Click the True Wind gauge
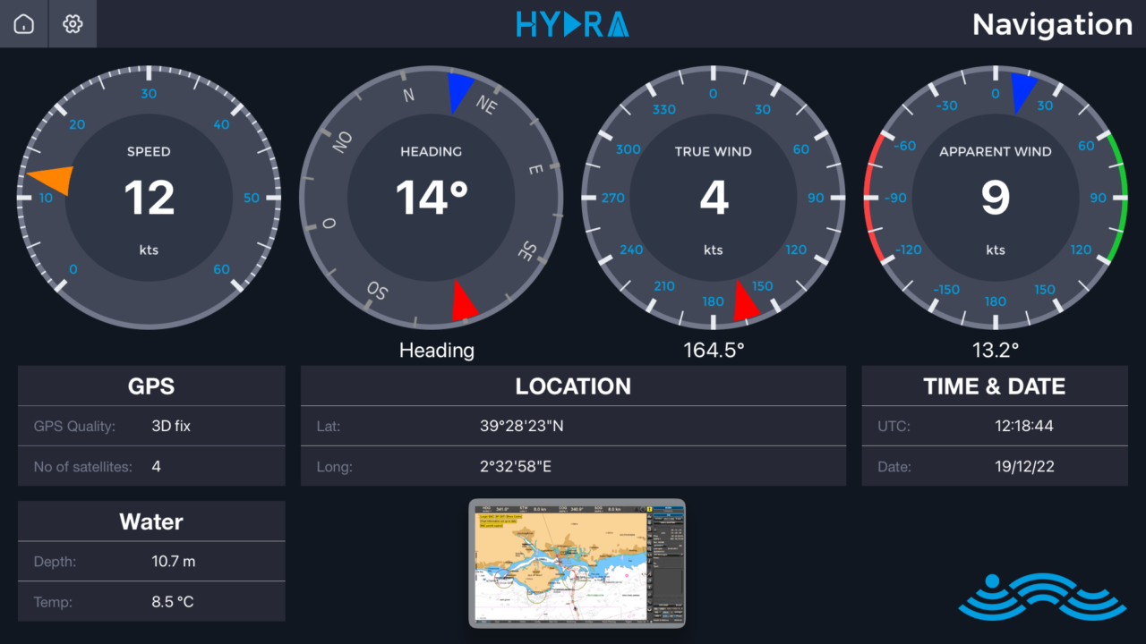The width and height of the screenshot is (1146, 644). click(713, 198)
